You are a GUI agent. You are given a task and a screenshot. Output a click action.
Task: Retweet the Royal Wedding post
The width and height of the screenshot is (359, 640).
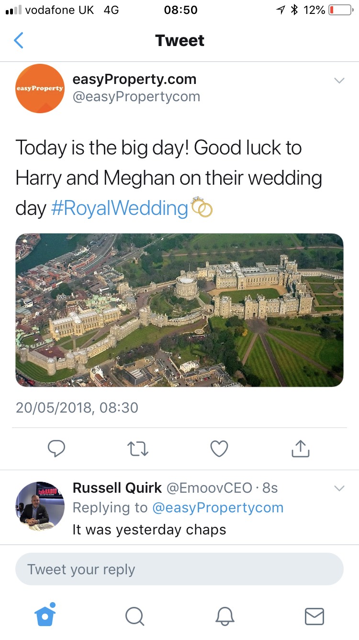(x=138, y=449)
